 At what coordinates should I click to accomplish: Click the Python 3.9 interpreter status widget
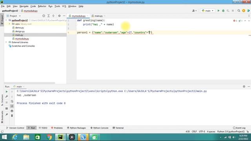tap(231, 132)
